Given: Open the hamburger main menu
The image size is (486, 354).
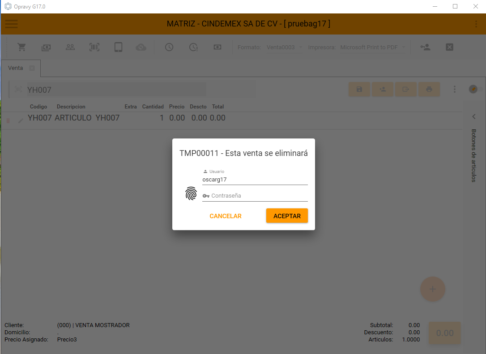Looking at the screenshot, I should (x=12, y=24).
